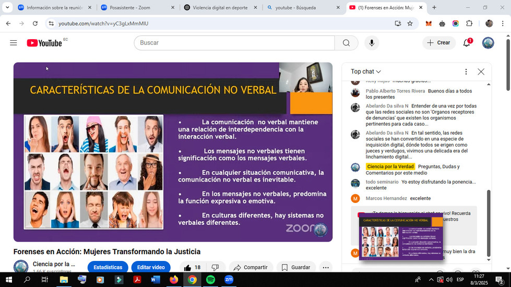Open the volume control in the tray
This screenshot has height=287, width=511.
(449, 280)
